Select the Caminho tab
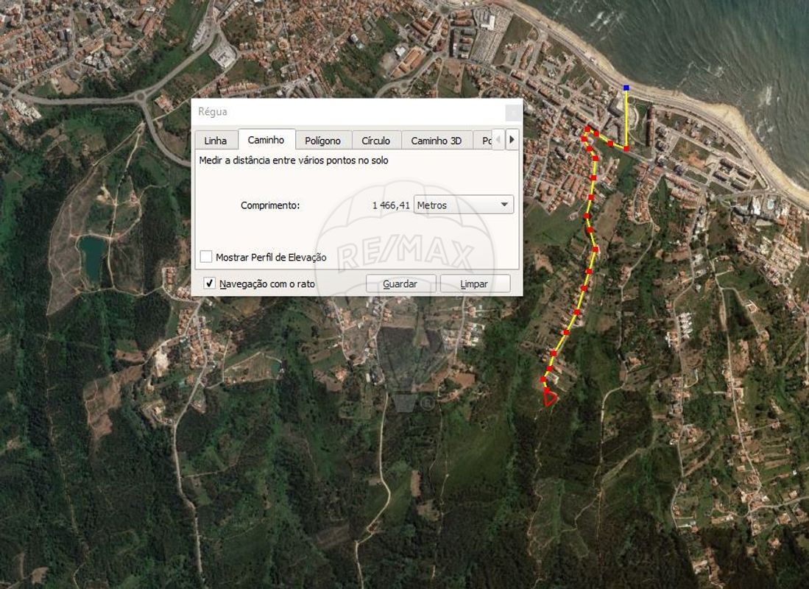 click(266, 140)
